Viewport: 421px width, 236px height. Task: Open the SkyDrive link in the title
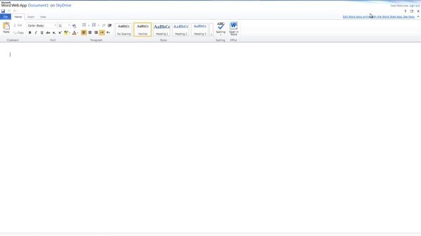pos(63,5)
